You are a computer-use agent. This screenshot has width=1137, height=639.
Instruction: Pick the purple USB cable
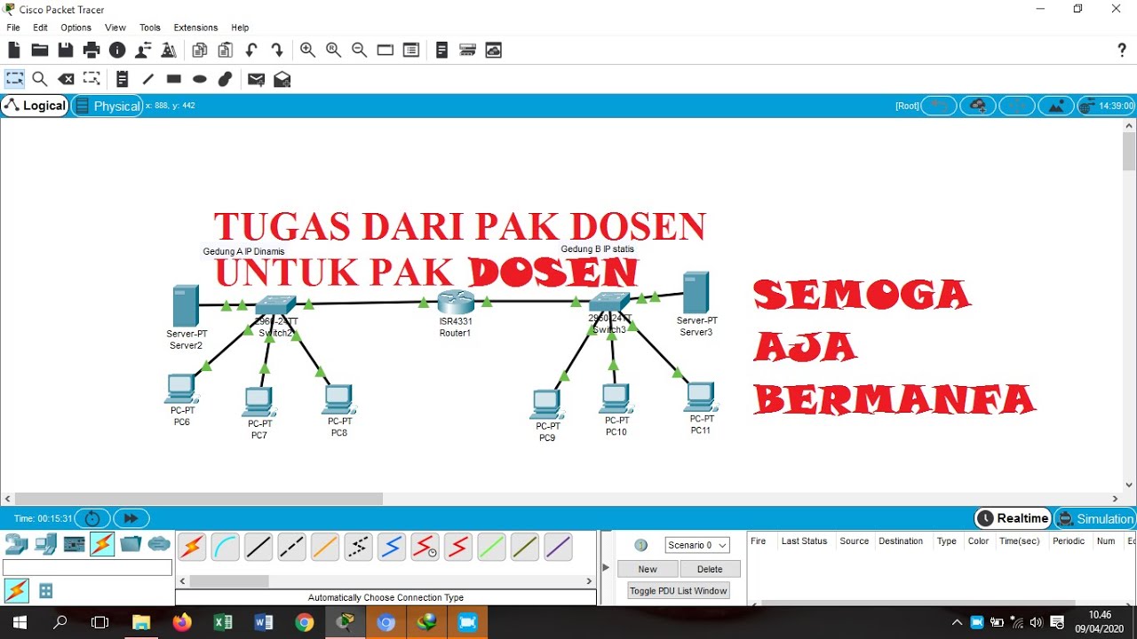point(558,548)
